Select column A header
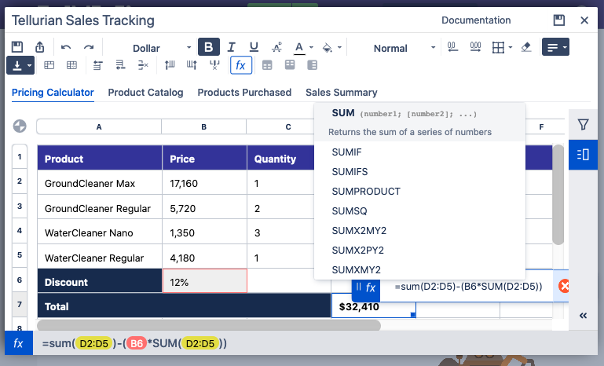 click(99, 126)
